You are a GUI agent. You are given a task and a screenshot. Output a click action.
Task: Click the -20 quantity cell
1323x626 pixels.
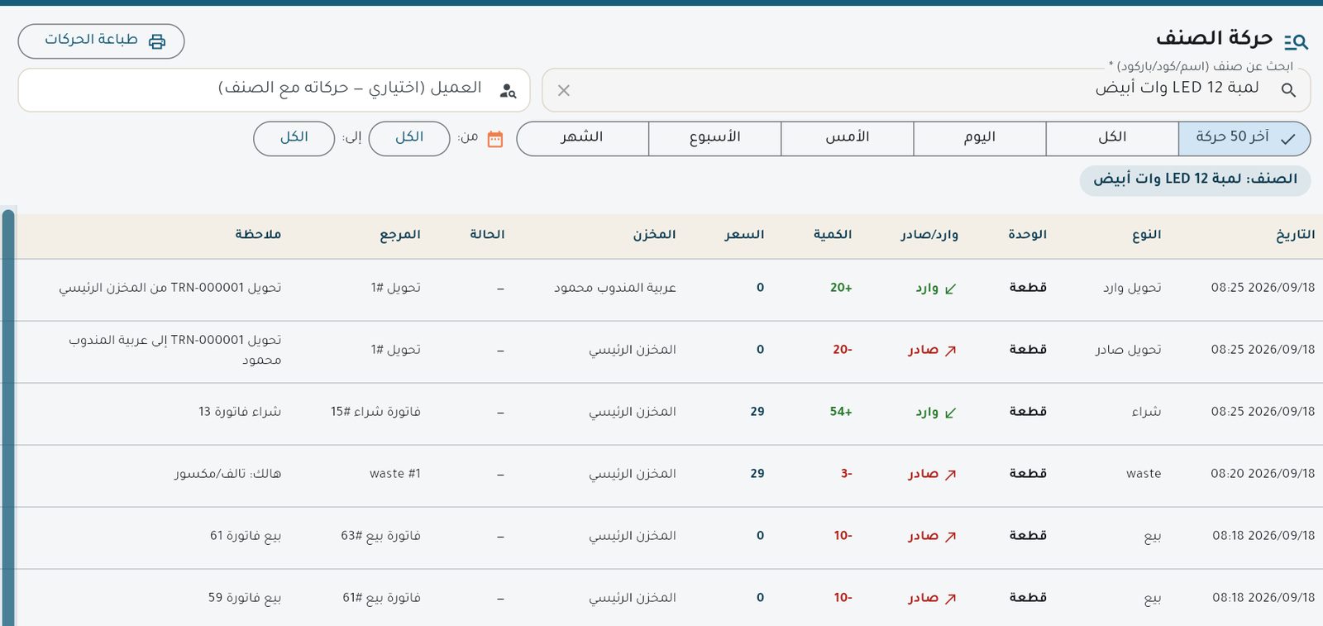click(843, 350)
